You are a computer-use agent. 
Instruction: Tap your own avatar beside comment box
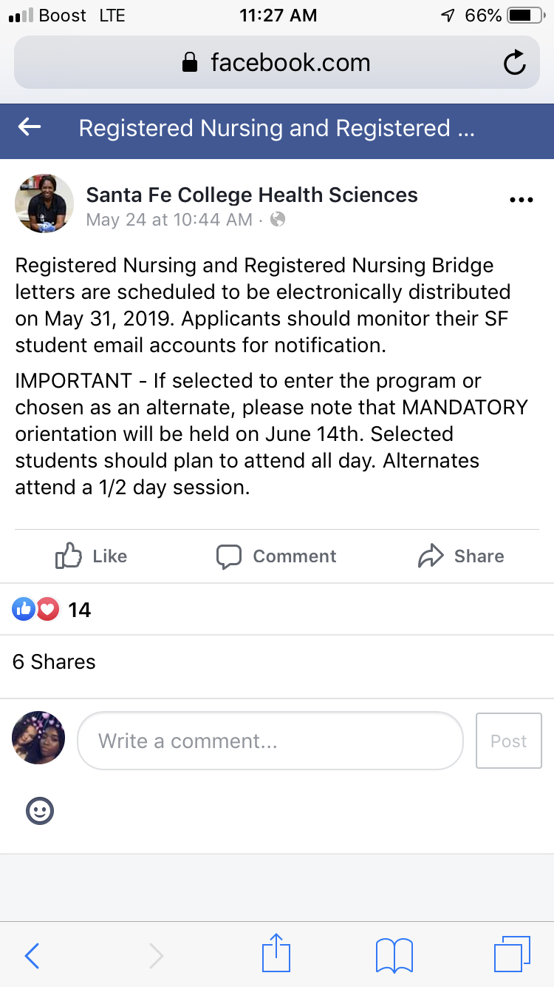(39, 738)
